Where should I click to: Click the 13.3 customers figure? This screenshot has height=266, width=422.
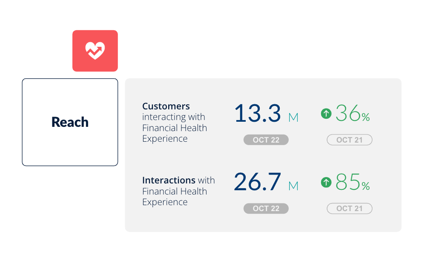pyautogui.click(x=257, y=114)
